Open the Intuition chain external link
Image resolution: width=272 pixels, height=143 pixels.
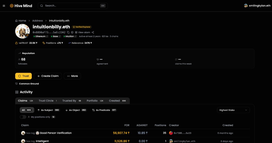pos(75,36)
